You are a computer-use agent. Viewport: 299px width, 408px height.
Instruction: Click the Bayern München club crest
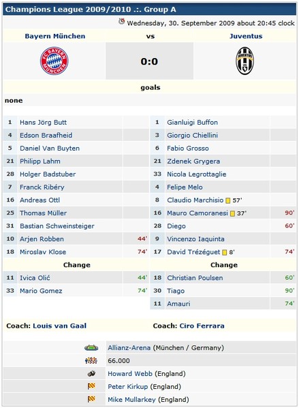54,61
